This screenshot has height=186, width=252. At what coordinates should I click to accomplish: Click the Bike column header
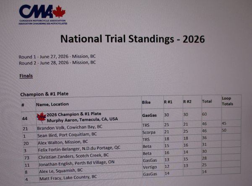(x=146, y=102)
